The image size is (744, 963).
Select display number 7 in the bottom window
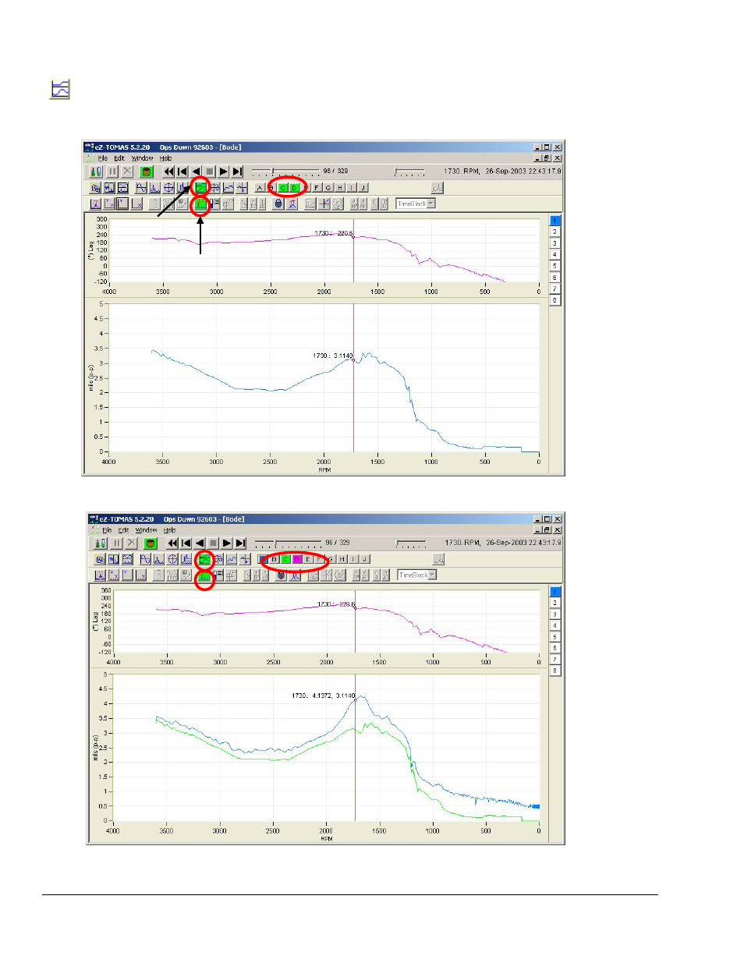coord(555,660)
